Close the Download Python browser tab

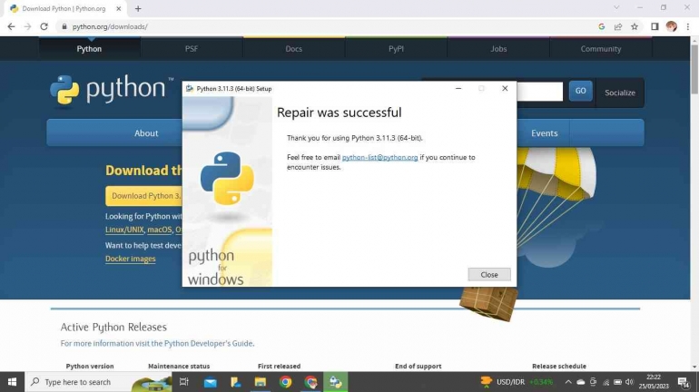click(x=119, y=8)
